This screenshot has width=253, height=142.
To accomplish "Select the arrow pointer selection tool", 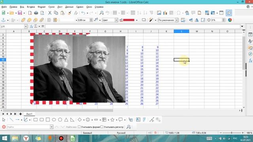I will tap(4, 120).
